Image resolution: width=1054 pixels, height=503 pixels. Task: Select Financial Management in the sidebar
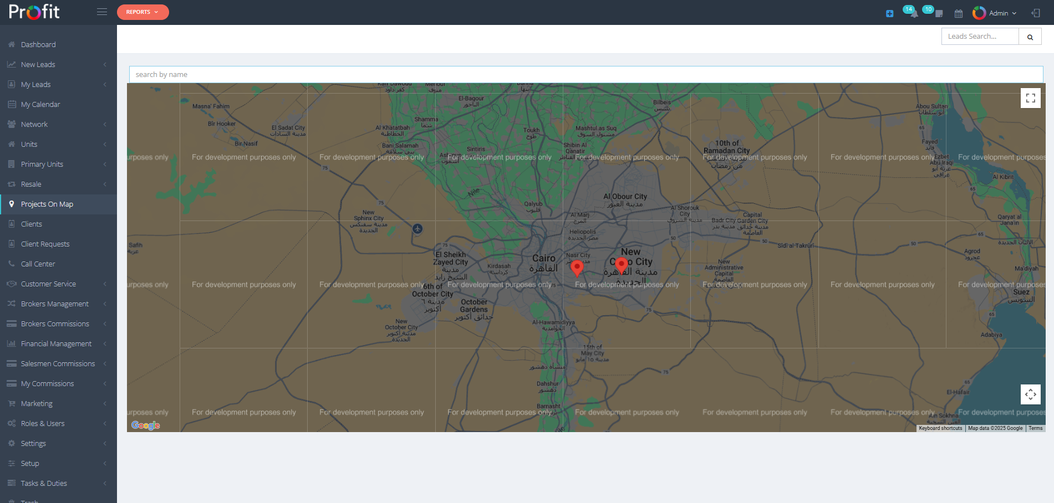point(56,343)
